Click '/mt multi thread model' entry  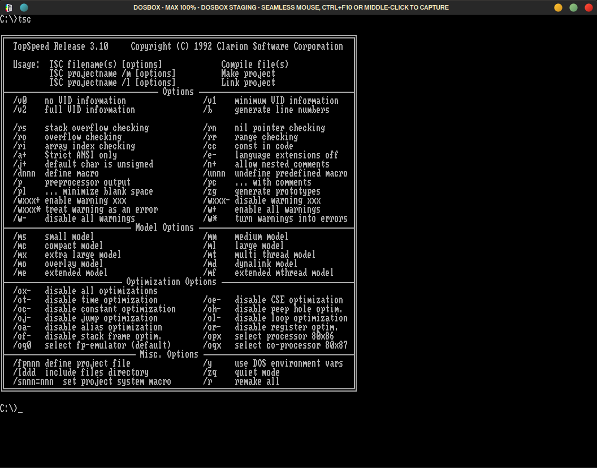point(259,255)
